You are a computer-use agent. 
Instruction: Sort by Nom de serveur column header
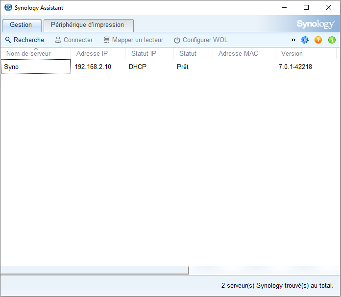(x=28, y=54)
